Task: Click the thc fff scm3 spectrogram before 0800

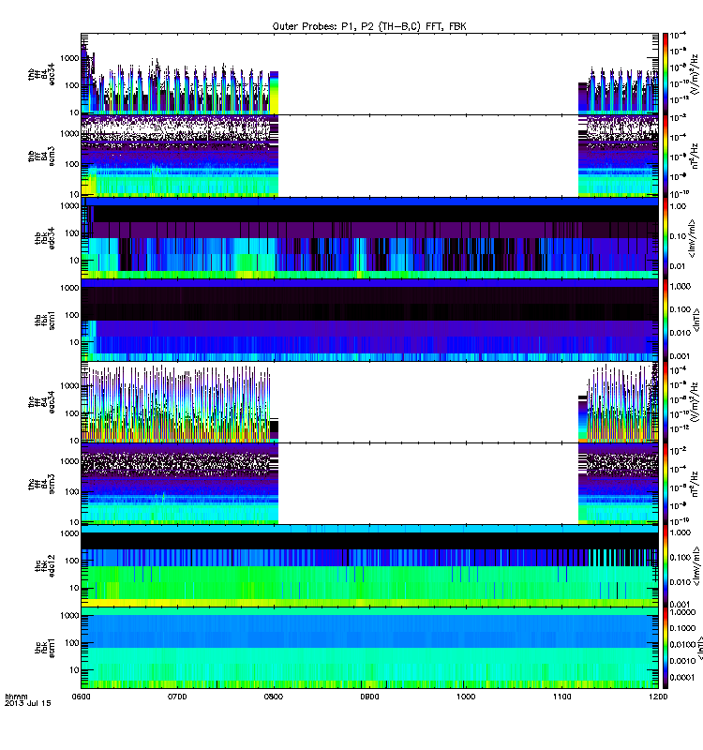Action: click(x=180, y=484)
